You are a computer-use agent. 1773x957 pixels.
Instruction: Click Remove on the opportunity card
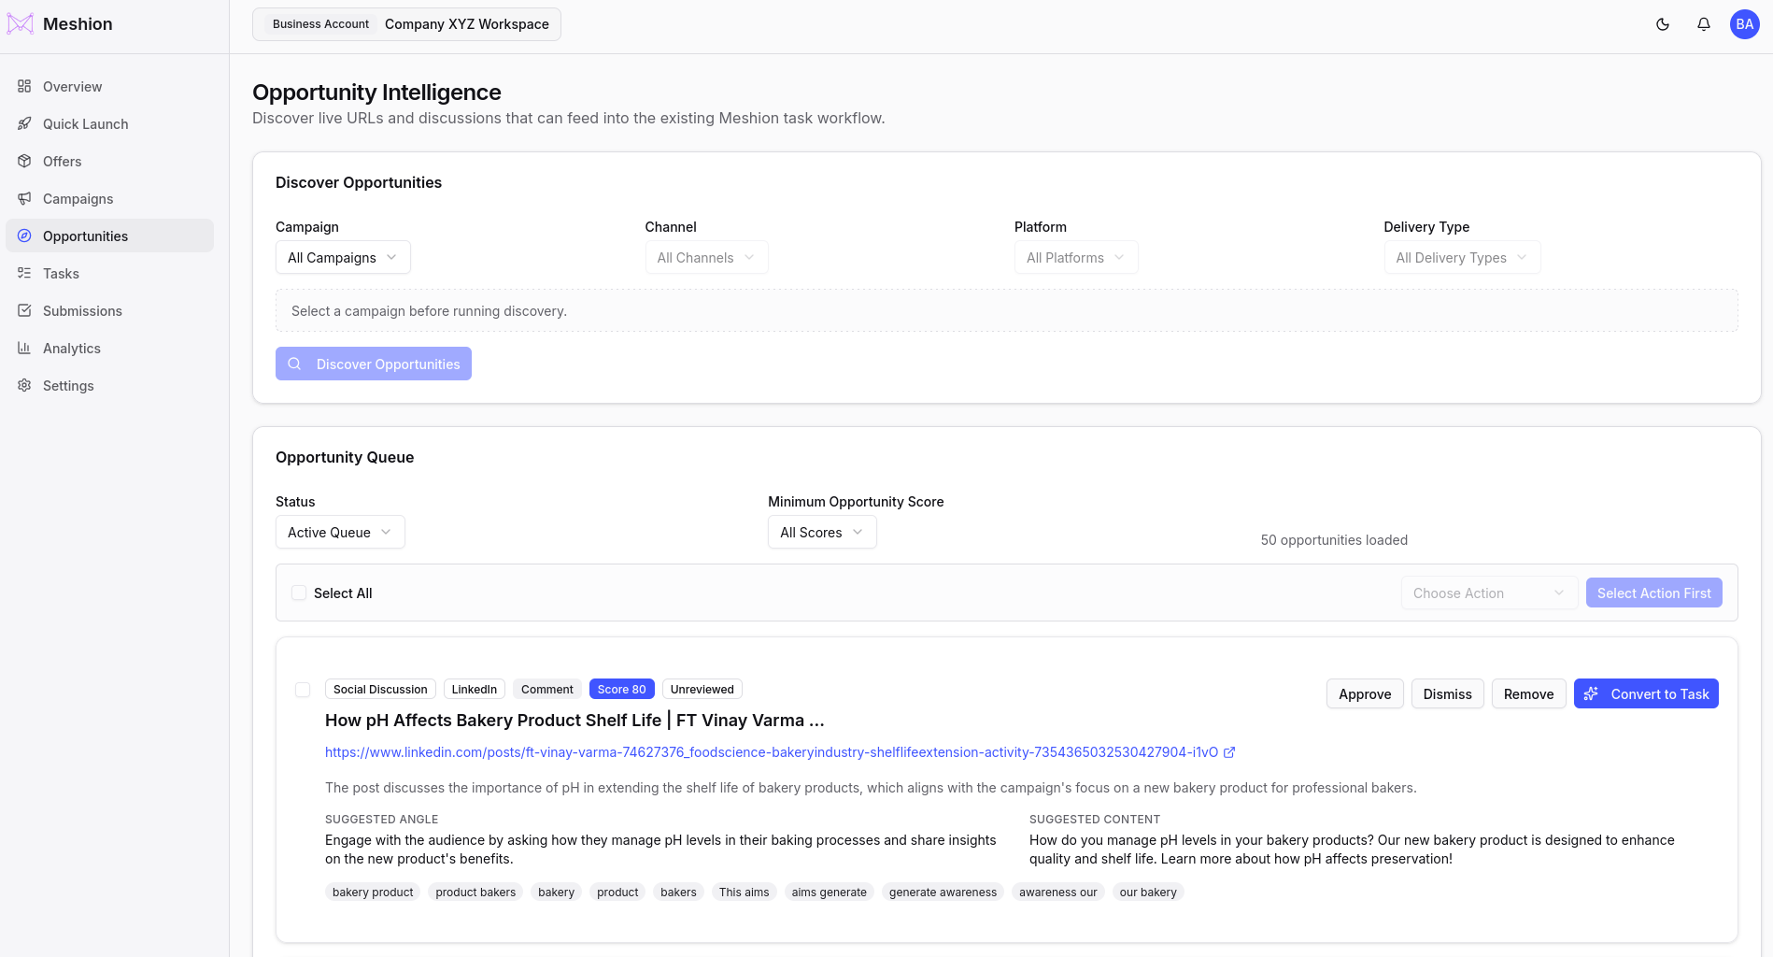1528,693
